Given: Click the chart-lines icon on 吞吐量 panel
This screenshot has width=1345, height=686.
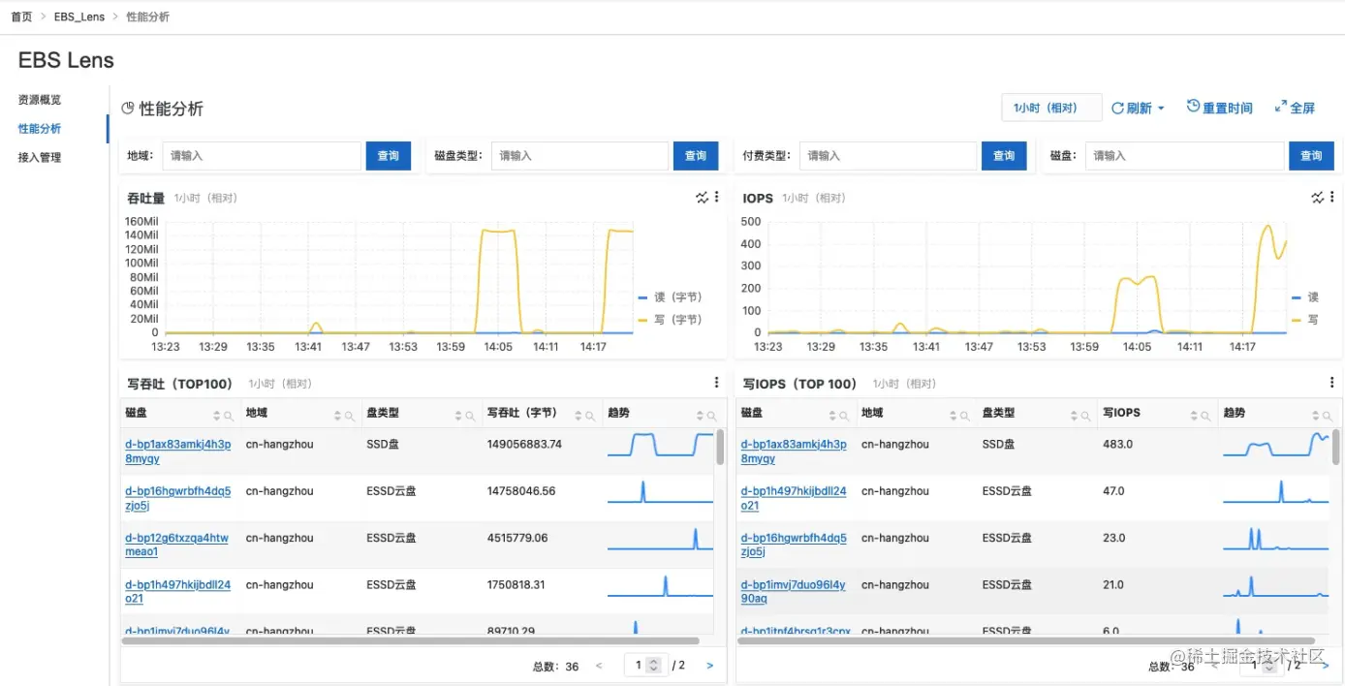Looking at the screenshot, I should coord(703,198).
